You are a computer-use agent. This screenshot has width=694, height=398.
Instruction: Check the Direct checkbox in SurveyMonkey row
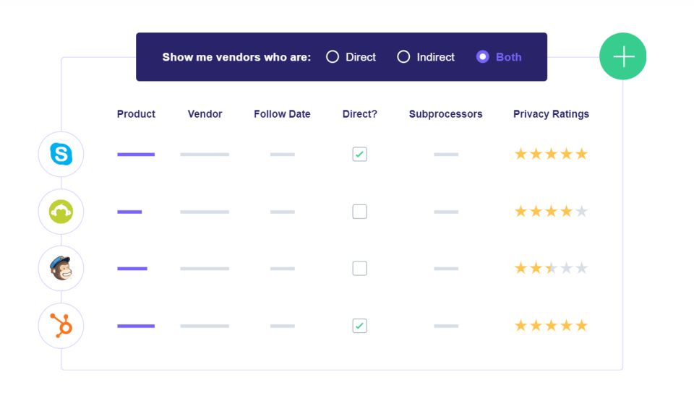[359, 212]
